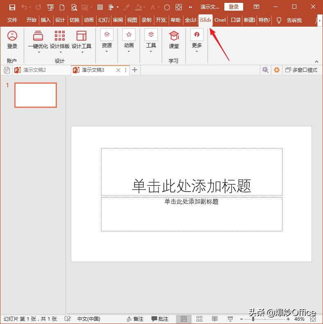Select the iSlide ribbon tab
The width and height of the screenshot is (323, 324).
point(205,20)
